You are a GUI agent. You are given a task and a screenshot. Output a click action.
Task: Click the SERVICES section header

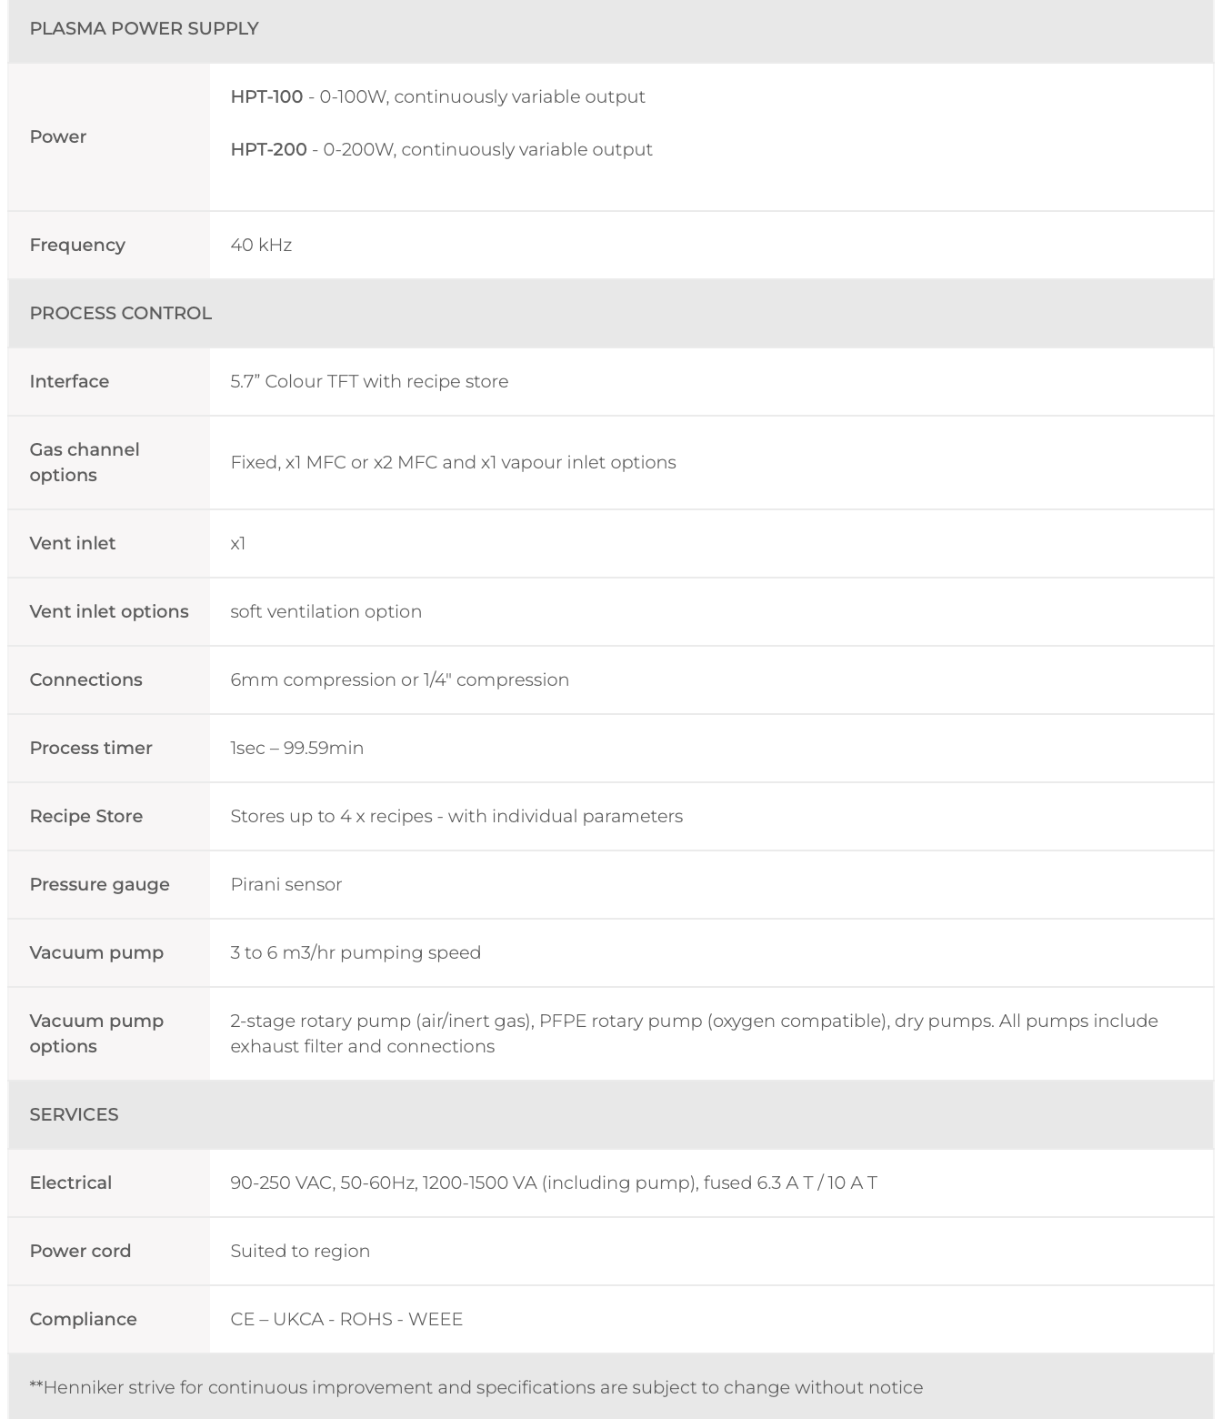pyautogui.click(x=74, y=1114)
